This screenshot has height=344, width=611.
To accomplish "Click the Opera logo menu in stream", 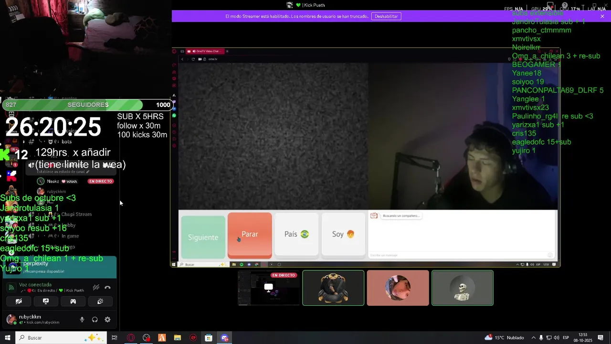I will click(174, 51).
